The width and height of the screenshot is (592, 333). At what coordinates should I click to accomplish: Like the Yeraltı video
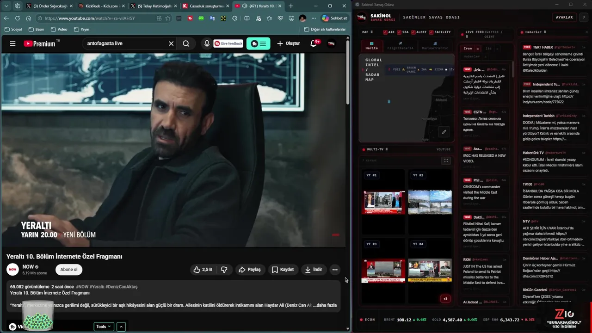203,270
